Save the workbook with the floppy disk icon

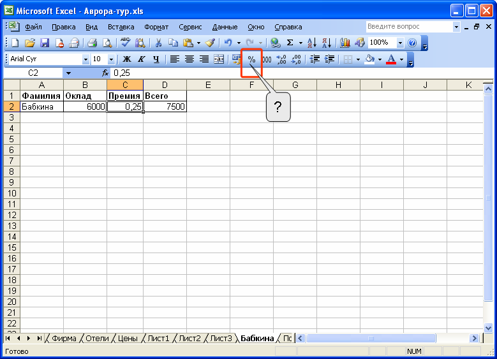45,43
